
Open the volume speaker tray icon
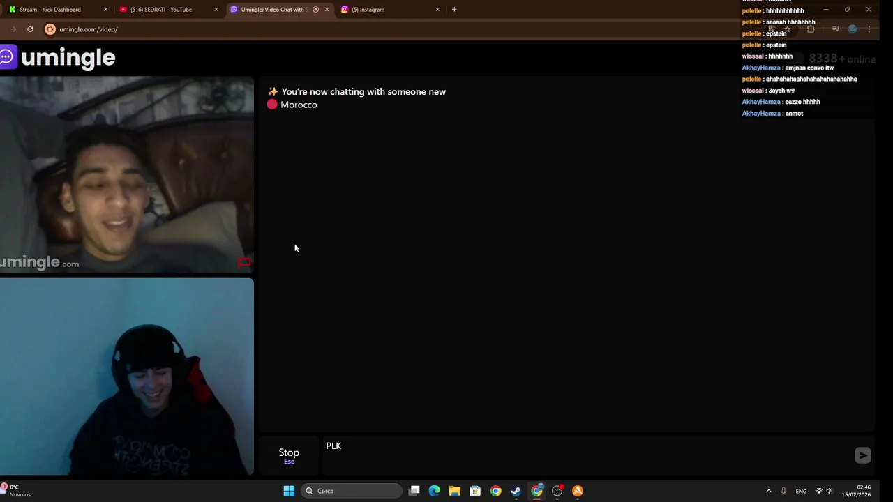[830, 491]
